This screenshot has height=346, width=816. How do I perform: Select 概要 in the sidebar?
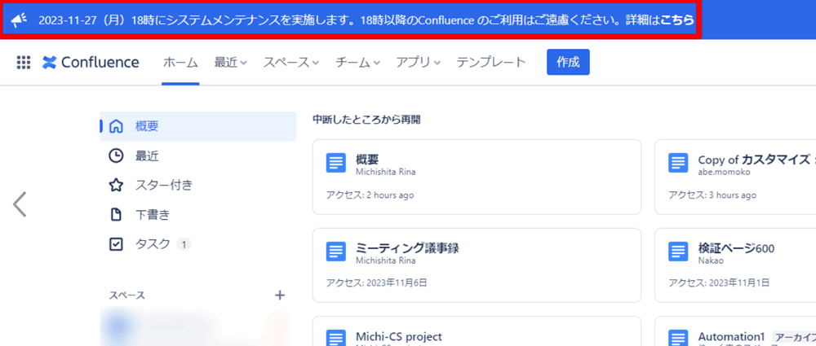198,126
